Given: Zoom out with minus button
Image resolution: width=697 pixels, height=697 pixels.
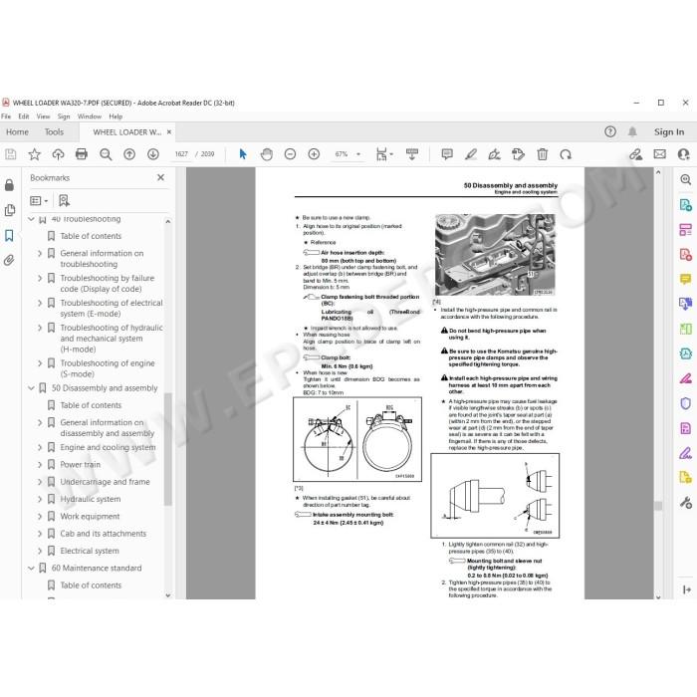Looking at the screenshot, I should coord(290,154).
